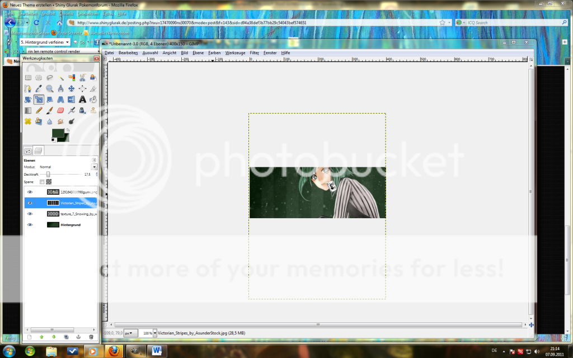
Task: Click the foreground color swatch
Action: coord(58,133)
